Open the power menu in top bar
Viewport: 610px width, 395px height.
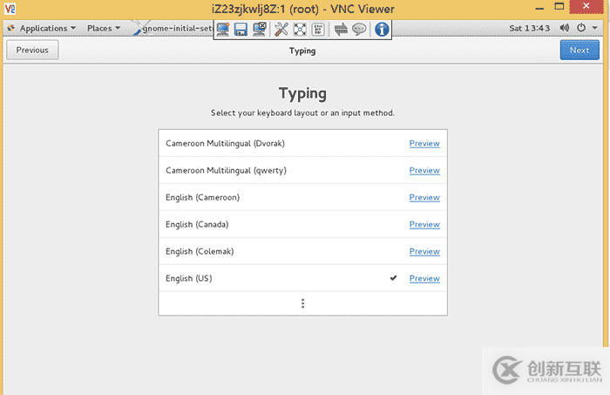click(585, 28)
